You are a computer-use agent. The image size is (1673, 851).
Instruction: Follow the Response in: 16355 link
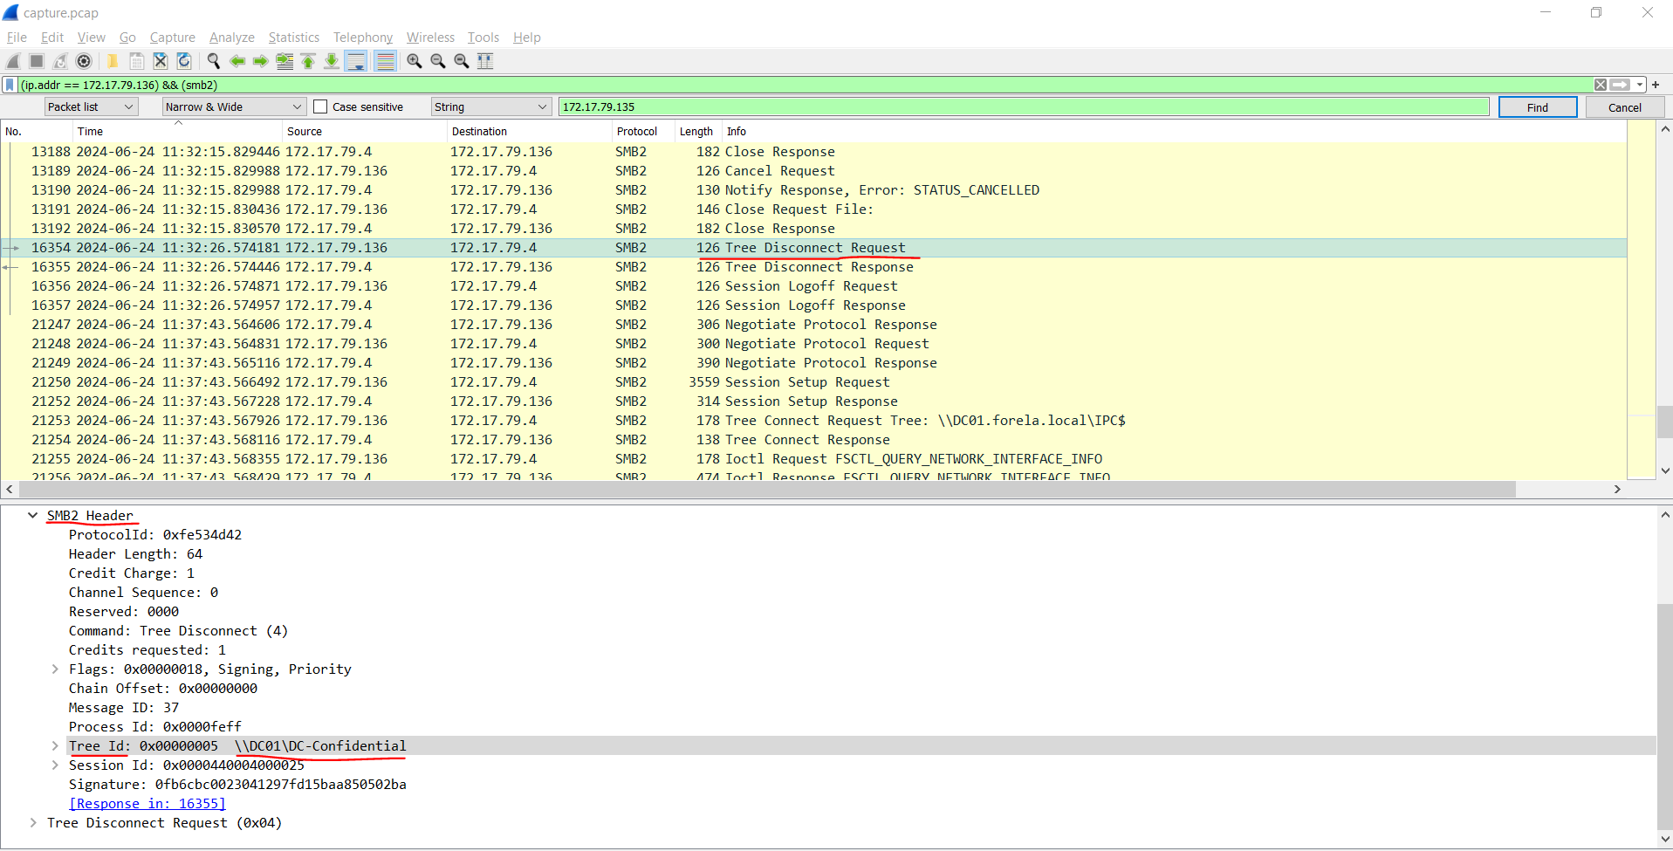147,804
